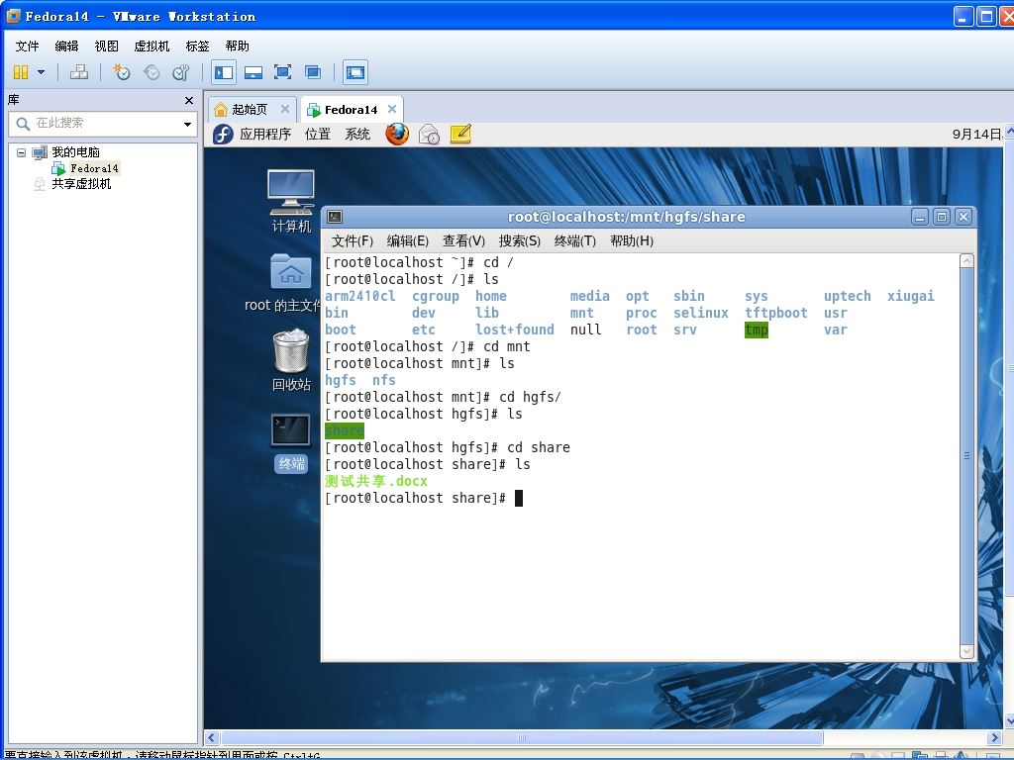The width and height of the screenshot is (1014, 760).
Task: Open the power options dropdown arrow
Action: 41,71
